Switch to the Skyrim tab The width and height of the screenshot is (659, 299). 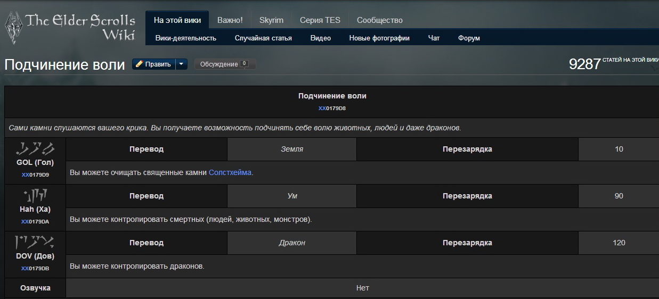click(271, 20)
